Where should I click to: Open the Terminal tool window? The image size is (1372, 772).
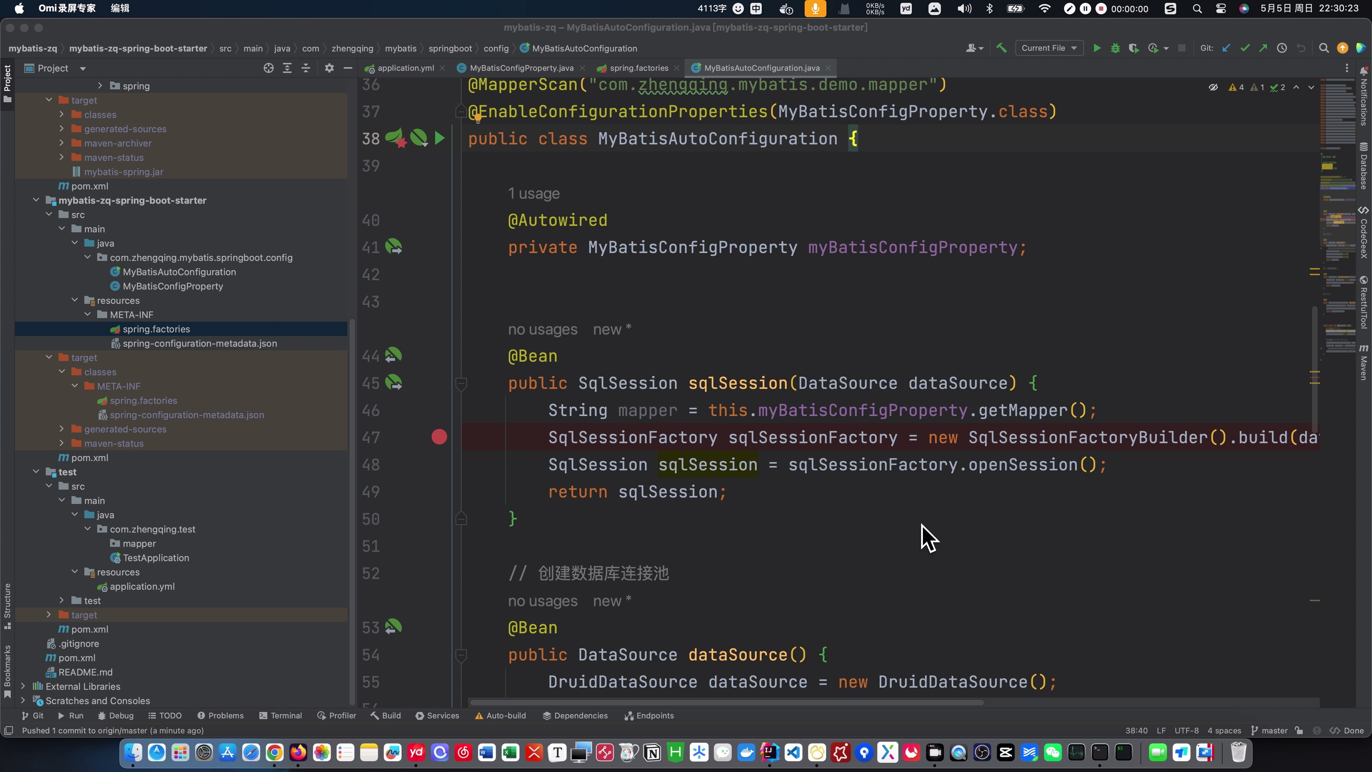click(x=280, y=716)
